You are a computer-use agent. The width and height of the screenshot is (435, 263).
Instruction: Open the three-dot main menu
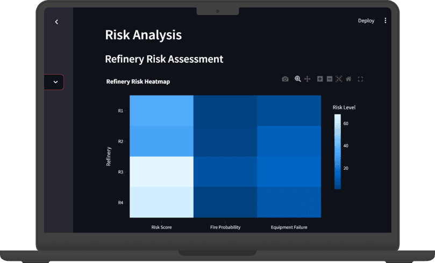385,21
